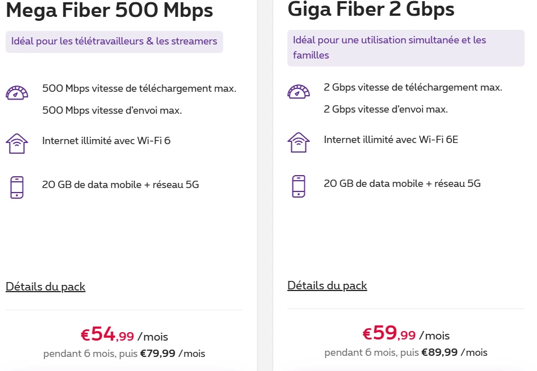Click the Giga Fiber speedometer icon
This screenshot has width=537, height=371.
[x=299, y=91]
